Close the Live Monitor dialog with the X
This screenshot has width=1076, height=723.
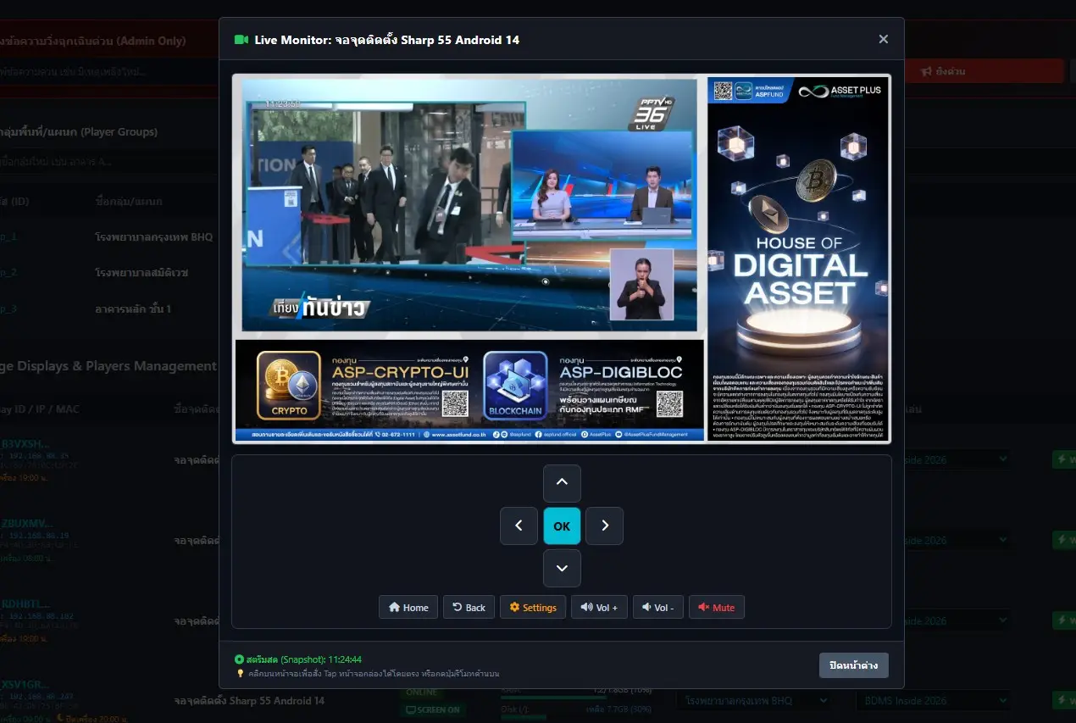click(x=884, y=39)
